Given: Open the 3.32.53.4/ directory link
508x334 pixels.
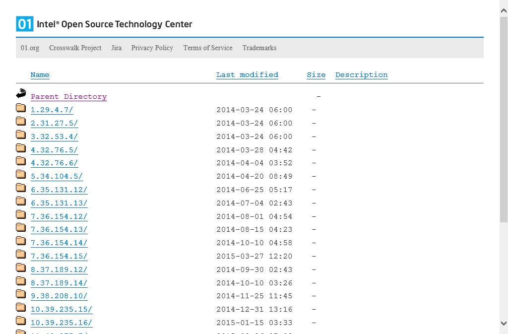Looking at the screenshot, I should 55,136.
